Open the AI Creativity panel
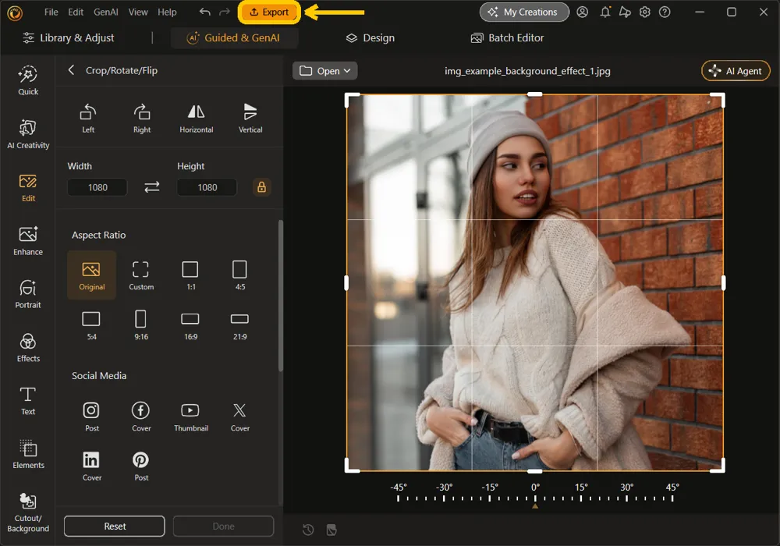The height and width of the screenshot is (546, 780). click(x=28, y=134)
